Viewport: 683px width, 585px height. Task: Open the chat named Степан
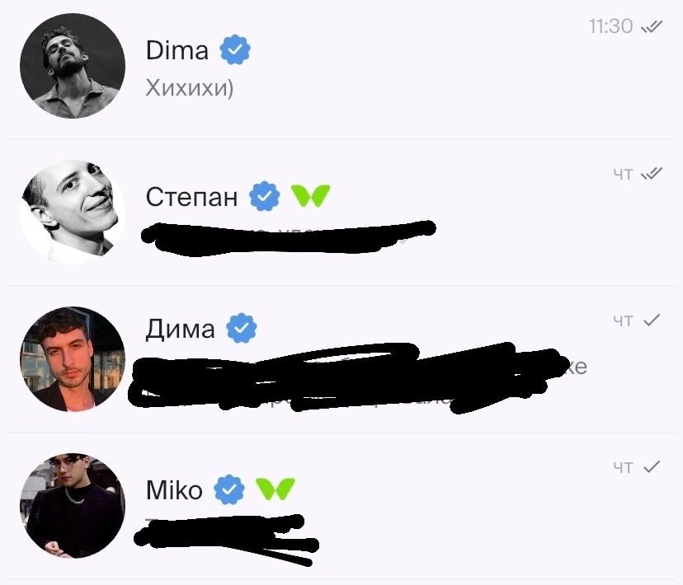[341, 213]
